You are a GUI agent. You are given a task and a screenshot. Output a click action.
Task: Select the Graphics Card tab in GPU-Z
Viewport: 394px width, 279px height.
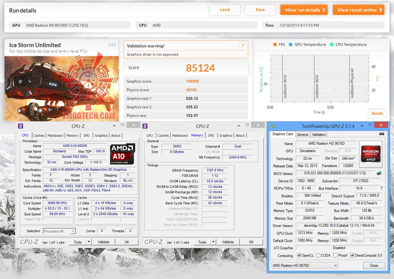pos(283,134)
